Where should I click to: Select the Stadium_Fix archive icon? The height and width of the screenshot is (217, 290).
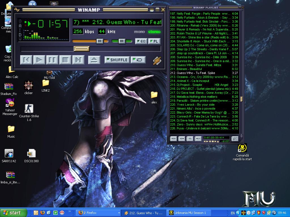pyautogui.click(x=9, y=89)
